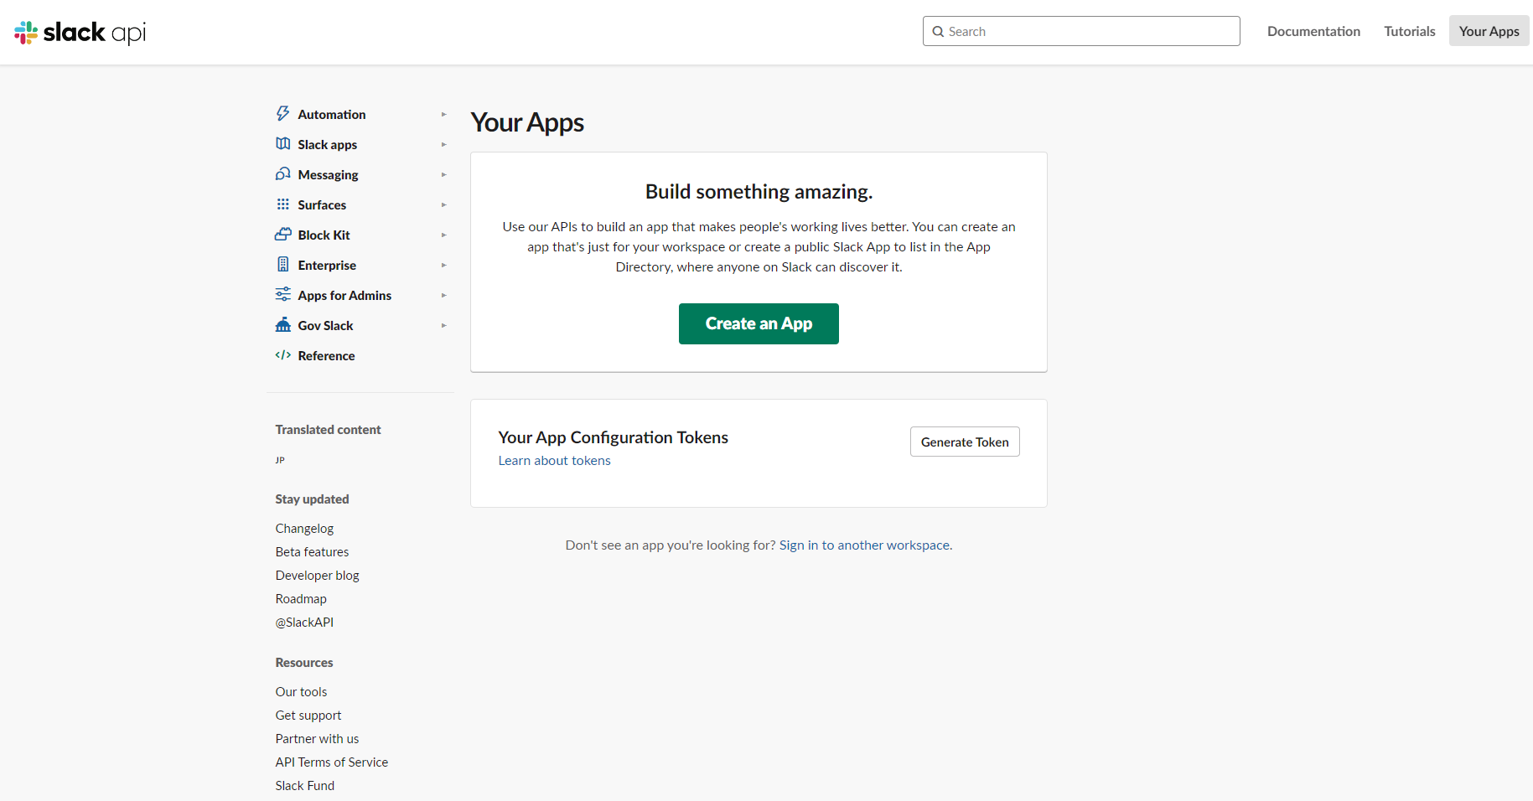Open Surfaces in the sidebar
Screen dimensions: 1533x801
pyautogui.click(x=322, y=205)
